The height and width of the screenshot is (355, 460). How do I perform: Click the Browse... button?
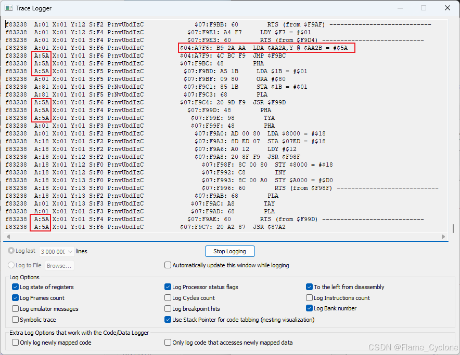point(59,265)
